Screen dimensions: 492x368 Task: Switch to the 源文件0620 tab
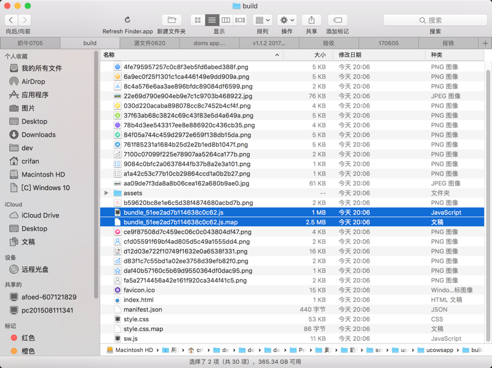(149, 43)
